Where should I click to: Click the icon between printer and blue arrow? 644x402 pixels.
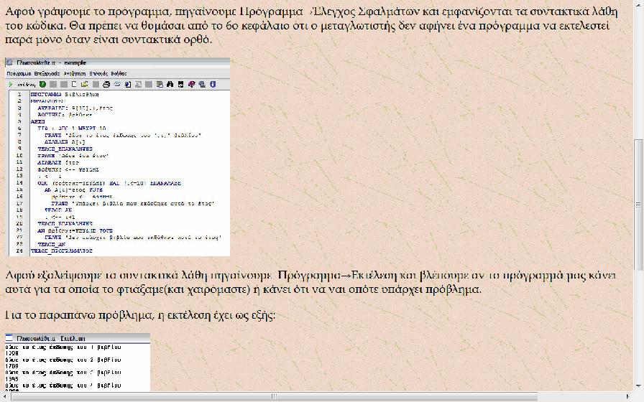point(117,85)
